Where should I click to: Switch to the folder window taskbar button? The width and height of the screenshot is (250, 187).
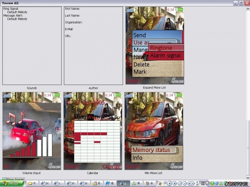coord(32,183)
